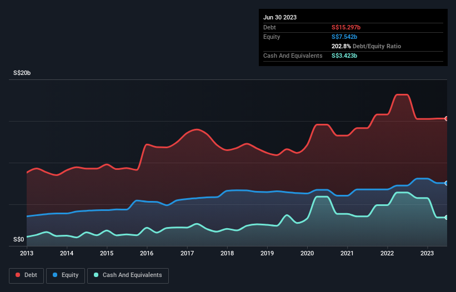Click the 2017 x-axis label

(187, 253)
